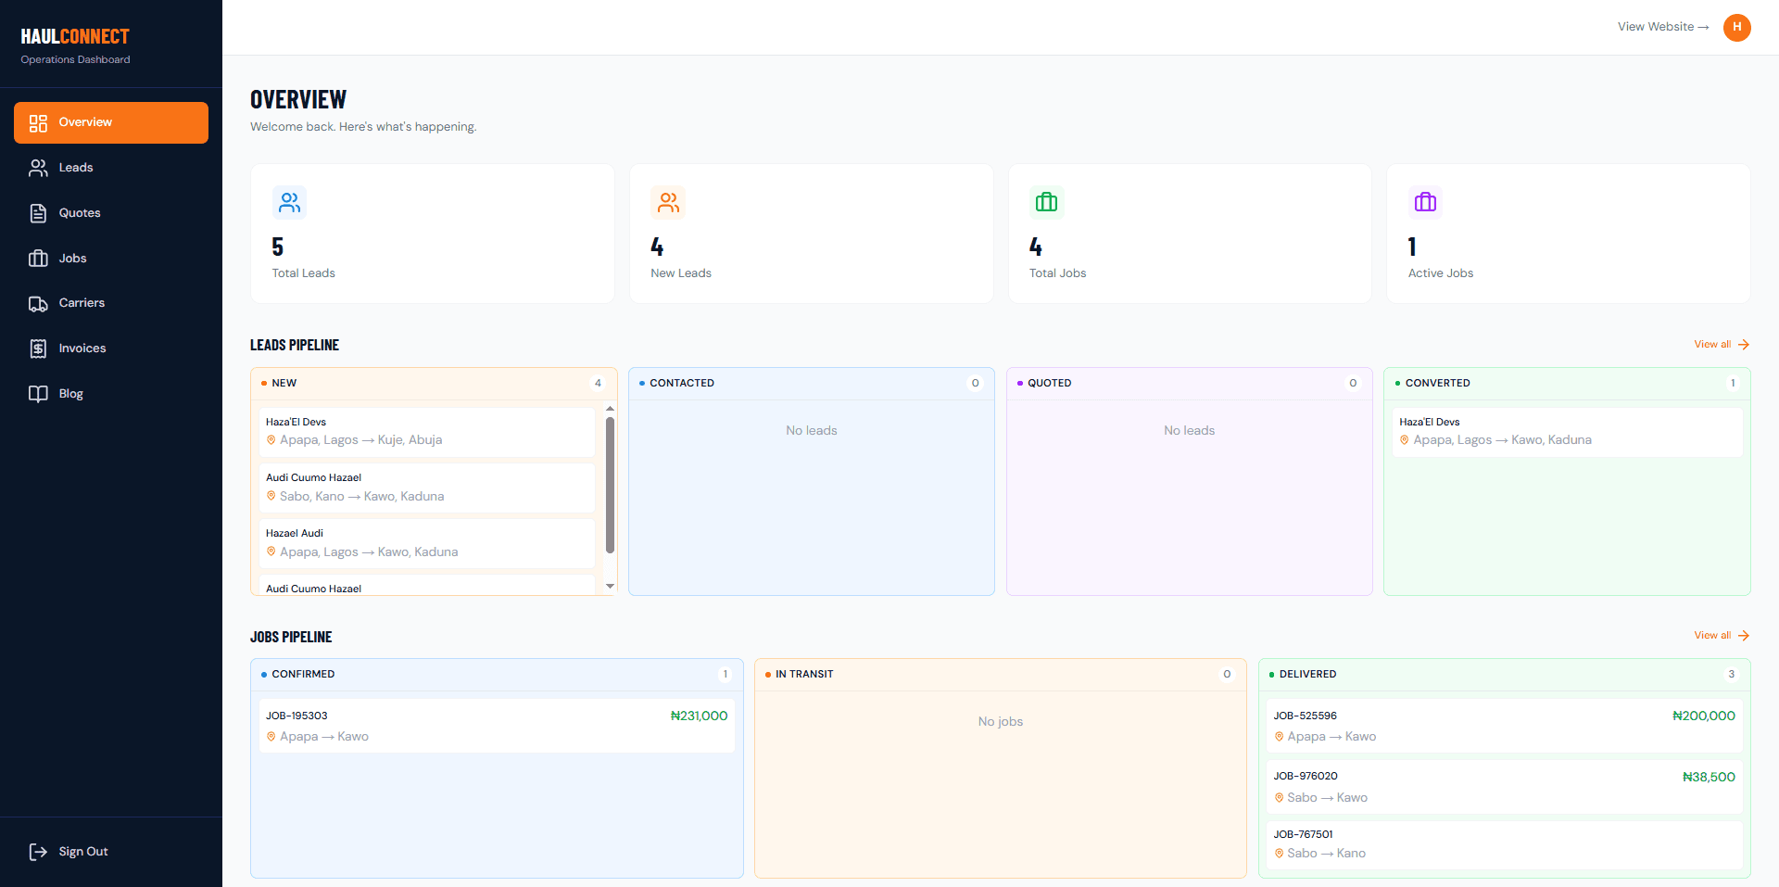Click the ₦231,000 amount
Screen dimensions: 1779x887
[x=699, y=716]
